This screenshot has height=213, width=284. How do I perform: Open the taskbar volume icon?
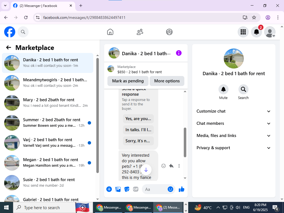238,207
